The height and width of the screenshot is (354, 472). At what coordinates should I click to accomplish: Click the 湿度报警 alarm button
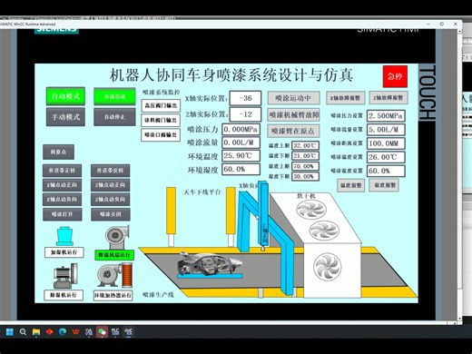384,185
